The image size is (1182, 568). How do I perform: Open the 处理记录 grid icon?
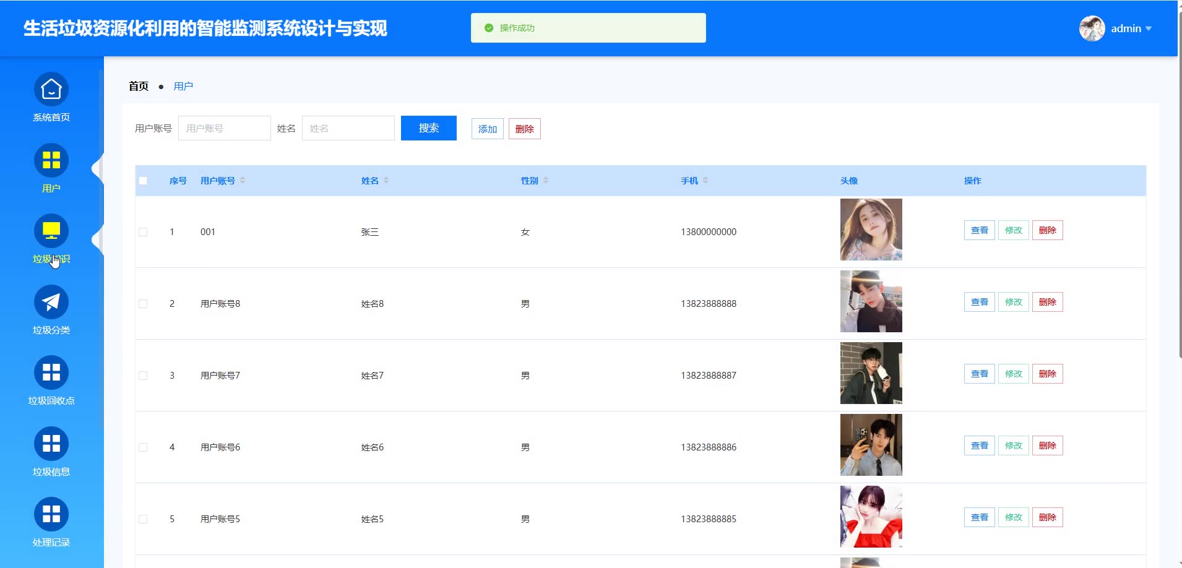tap(51, 515)
